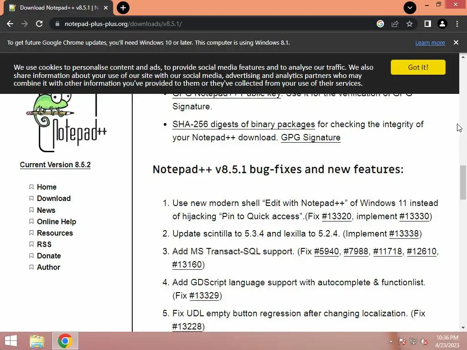The image size is (467, 350).
Task: Click the heading 'Notepad++ v8.5.1 bug-fixes and new features:'
Action: [x=278, y=170]
